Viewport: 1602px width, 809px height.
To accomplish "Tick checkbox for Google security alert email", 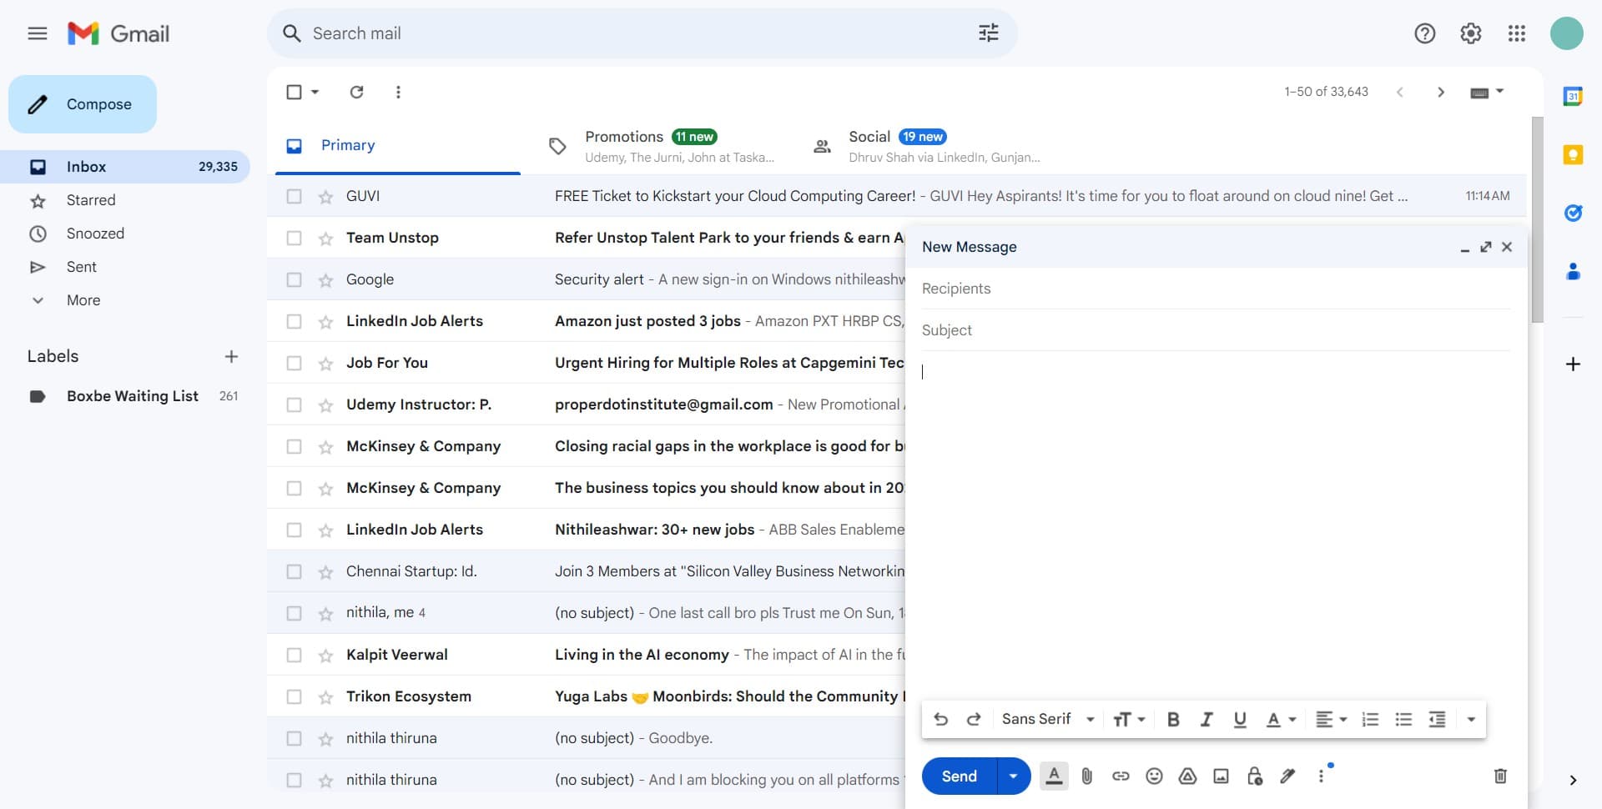I will tap(294, 280).
